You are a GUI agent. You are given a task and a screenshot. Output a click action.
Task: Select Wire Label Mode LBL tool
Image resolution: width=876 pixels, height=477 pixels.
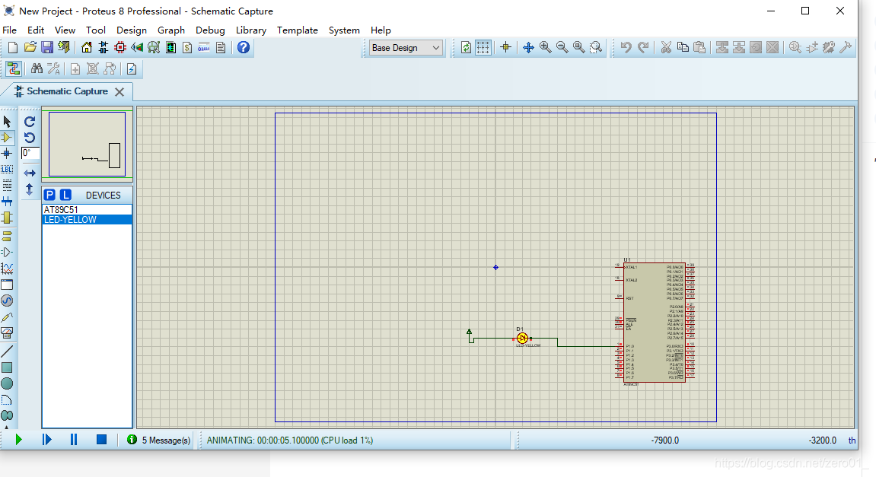point(8,169)
